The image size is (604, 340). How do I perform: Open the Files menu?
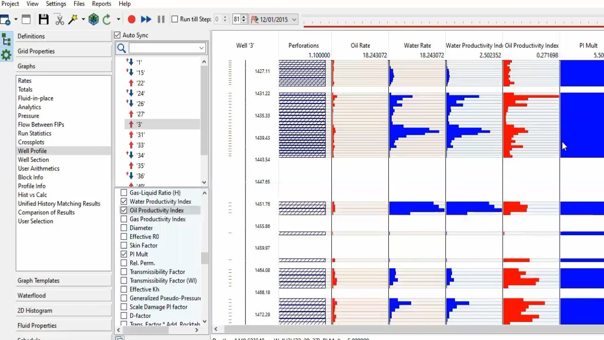point(79,4)
